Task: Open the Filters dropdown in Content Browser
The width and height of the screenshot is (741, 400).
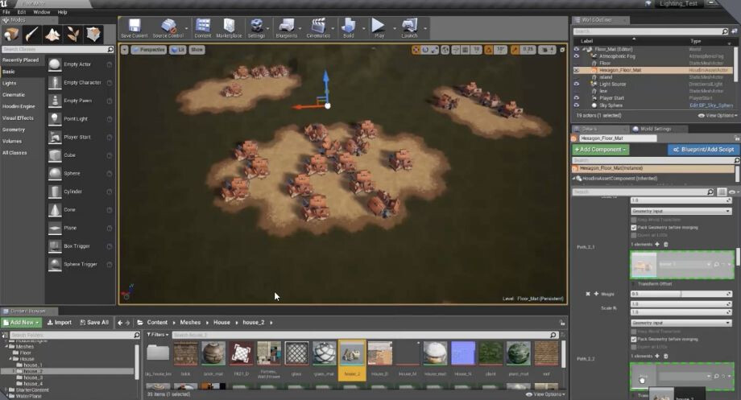Action: (x=156, y=334)
